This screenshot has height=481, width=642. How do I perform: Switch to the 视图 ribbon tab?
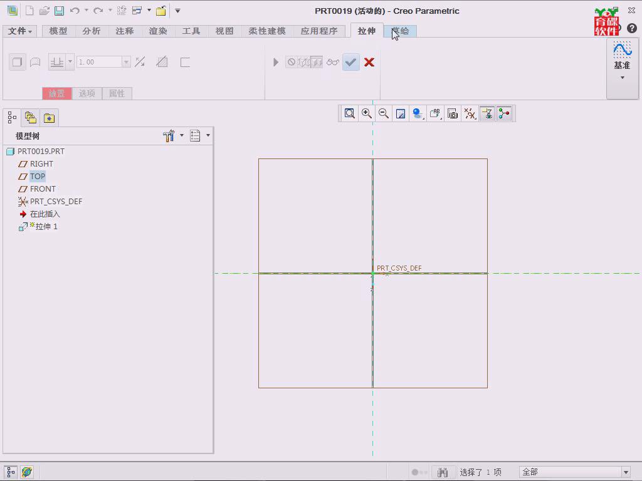coord(224,31)
